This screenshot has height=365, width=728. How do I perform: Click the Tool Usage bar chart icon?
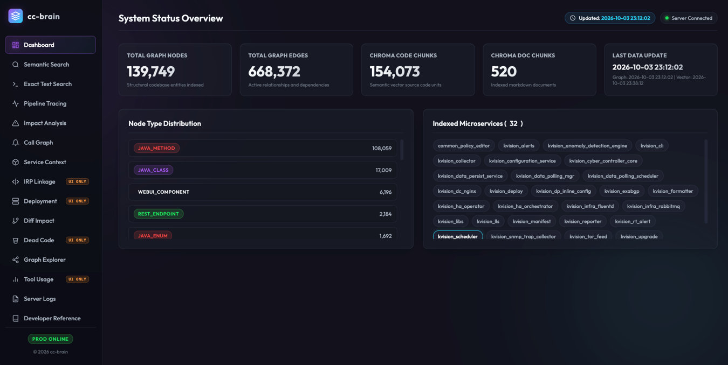16,279
